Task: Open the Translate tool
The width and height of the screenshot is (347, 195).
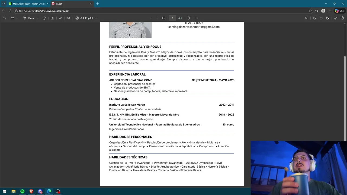Action: point(69,18)
